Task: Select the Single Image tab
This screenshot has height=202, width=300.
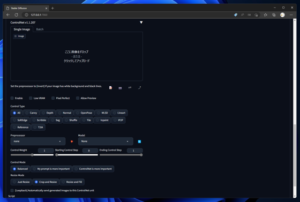Action: point(22,29)
